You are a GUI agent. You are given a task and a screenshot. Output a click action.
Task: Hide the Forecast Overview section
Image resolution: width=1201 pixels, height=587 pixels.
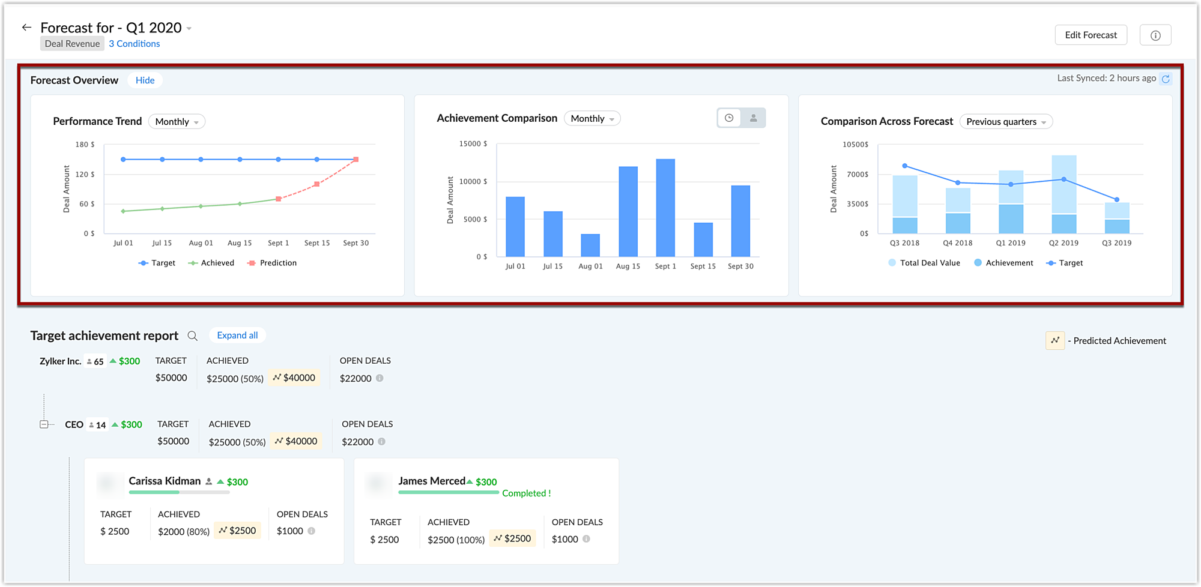click(x=145, y=80)
